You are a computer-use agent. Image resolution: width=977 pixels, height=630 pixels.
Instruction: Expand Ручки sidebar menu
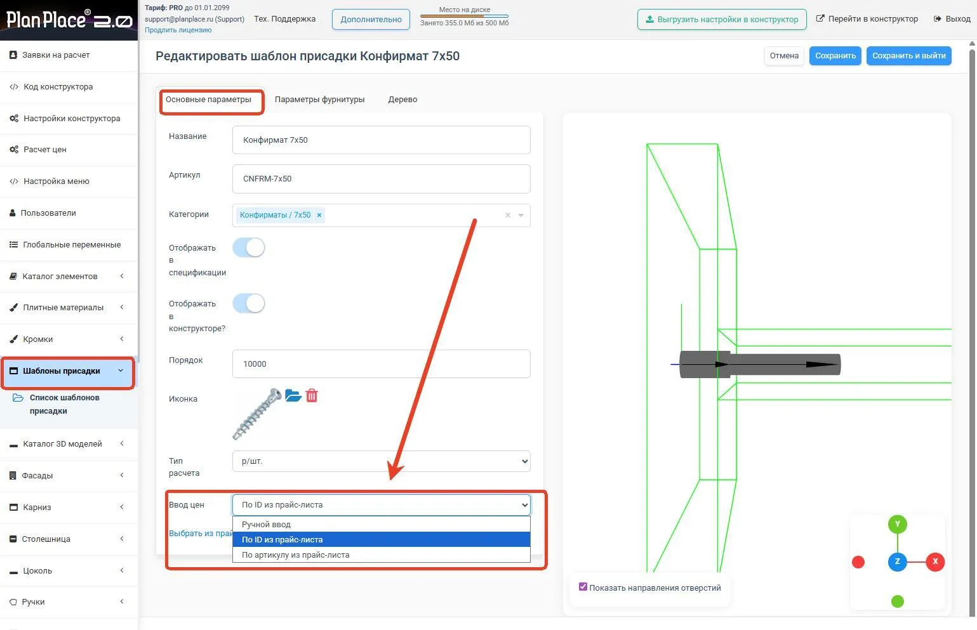pos(69,602)
